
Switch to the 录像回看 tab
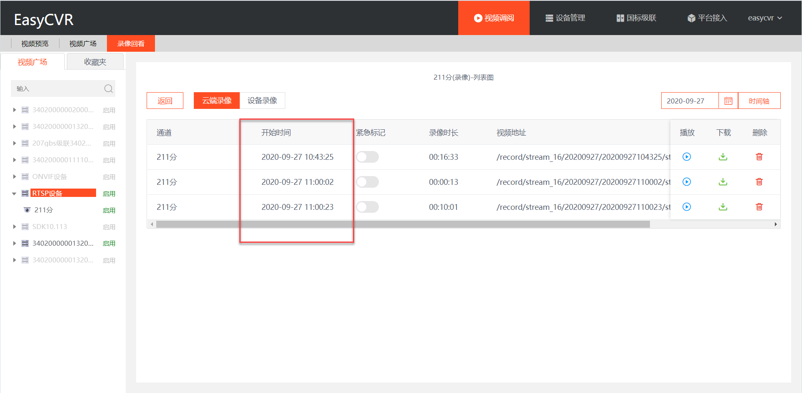click(131, 43)
